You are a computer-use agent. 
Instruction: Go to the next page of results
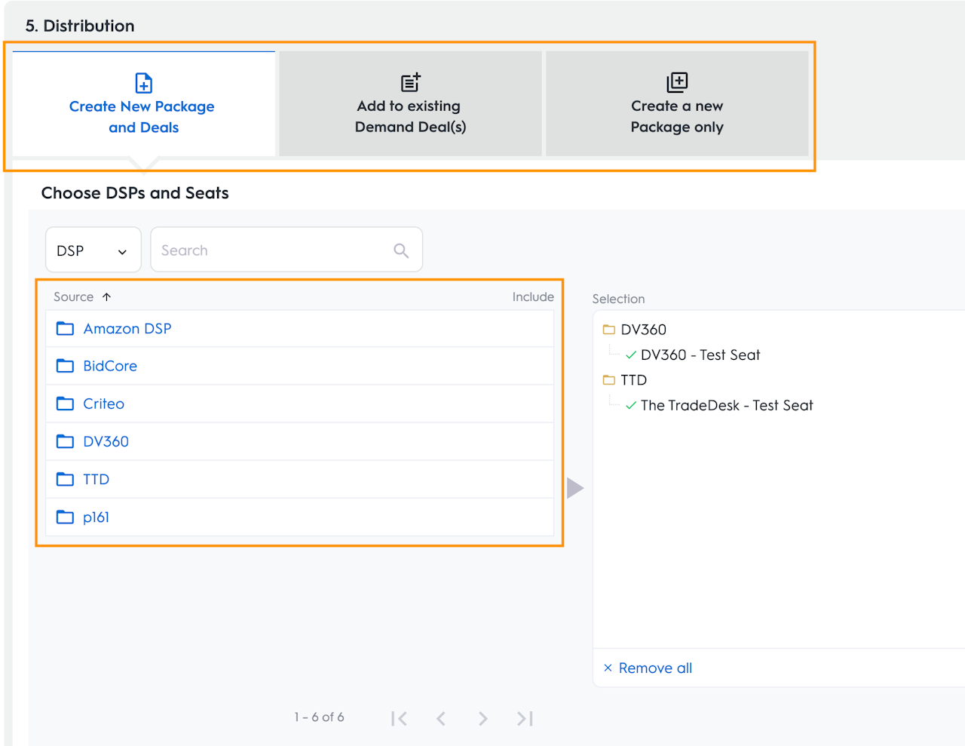tap(483, 719)
